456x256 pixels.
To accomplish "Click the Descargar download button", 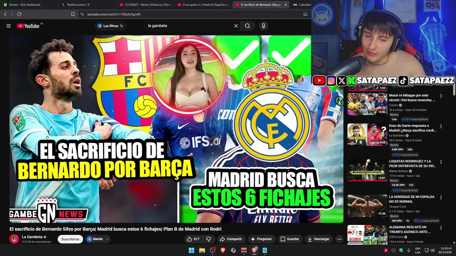I will pos(318,239).
